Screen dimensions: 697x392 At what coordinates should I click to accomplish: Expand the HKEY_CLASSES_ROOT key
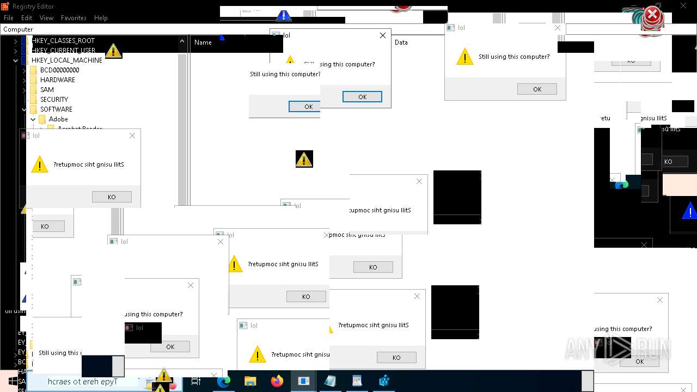[x=16, y=41]
